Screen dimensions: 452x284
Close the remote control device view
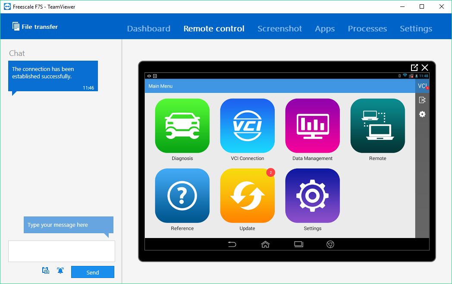coord(425,67)
